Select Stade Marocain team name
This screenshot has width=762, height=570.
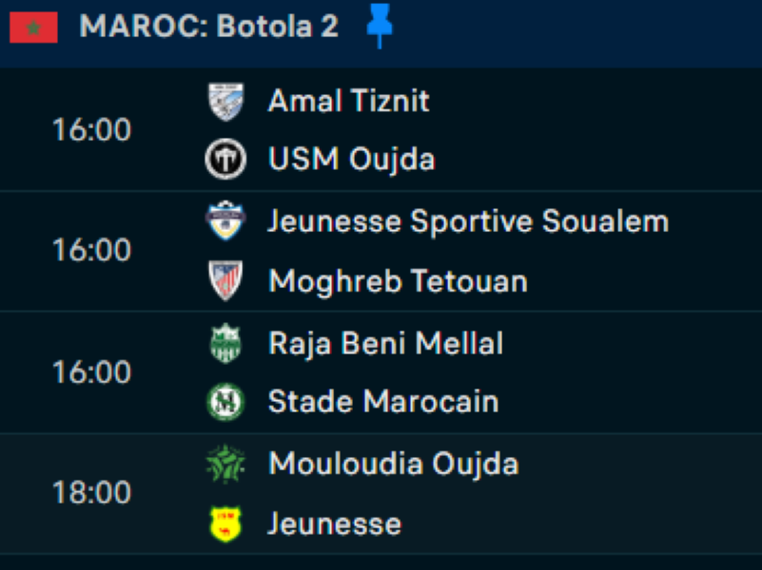[x=382, y=402]
